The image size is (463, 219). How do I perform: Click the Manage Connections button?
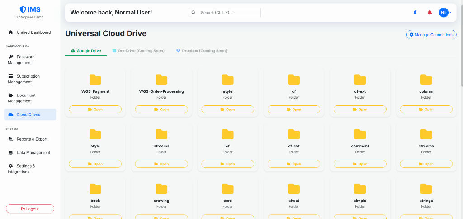(431, 35)
